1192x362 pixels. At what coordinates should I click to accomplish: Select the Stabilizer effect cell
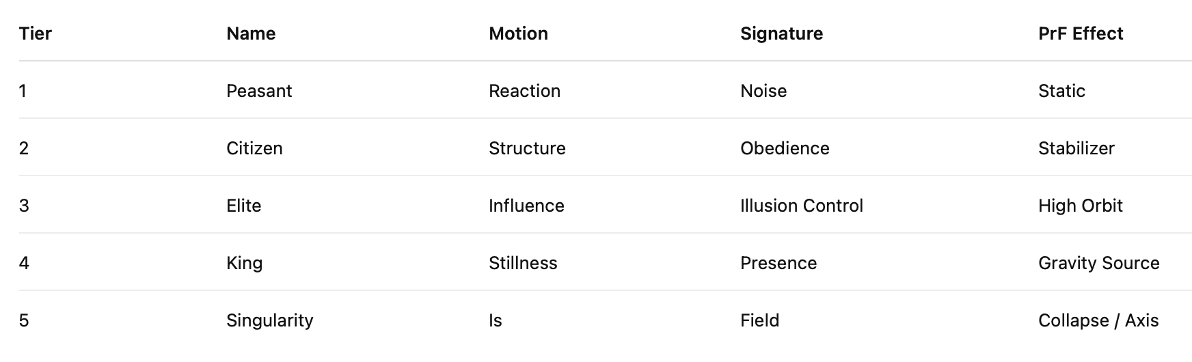point(1076,148)
